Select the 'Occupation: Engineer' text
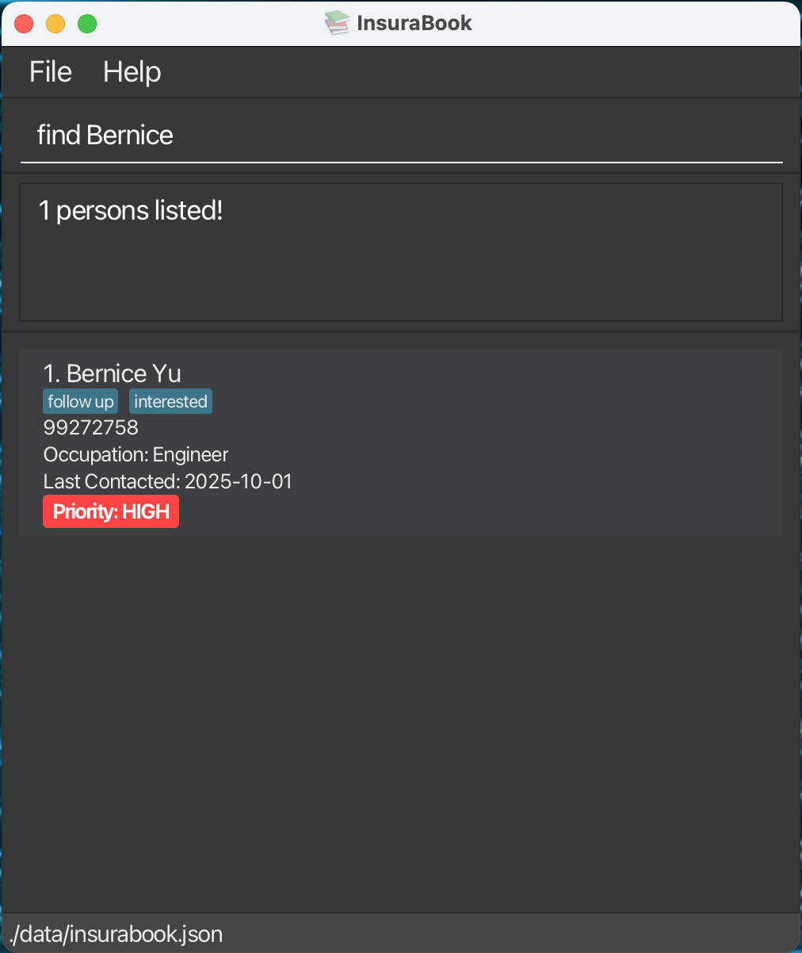The width and height of the screenshot is (802, 953). [136, 454]
